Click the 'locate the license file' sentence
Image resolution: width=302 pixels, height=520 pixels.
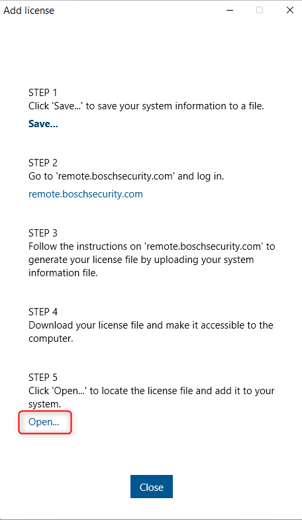coord(152,391)
